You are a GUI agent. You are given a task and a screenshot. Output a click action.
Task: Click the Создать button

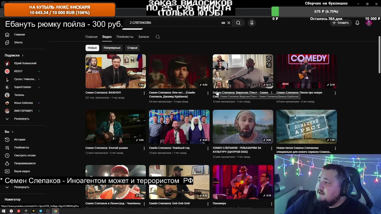point(341,23)
